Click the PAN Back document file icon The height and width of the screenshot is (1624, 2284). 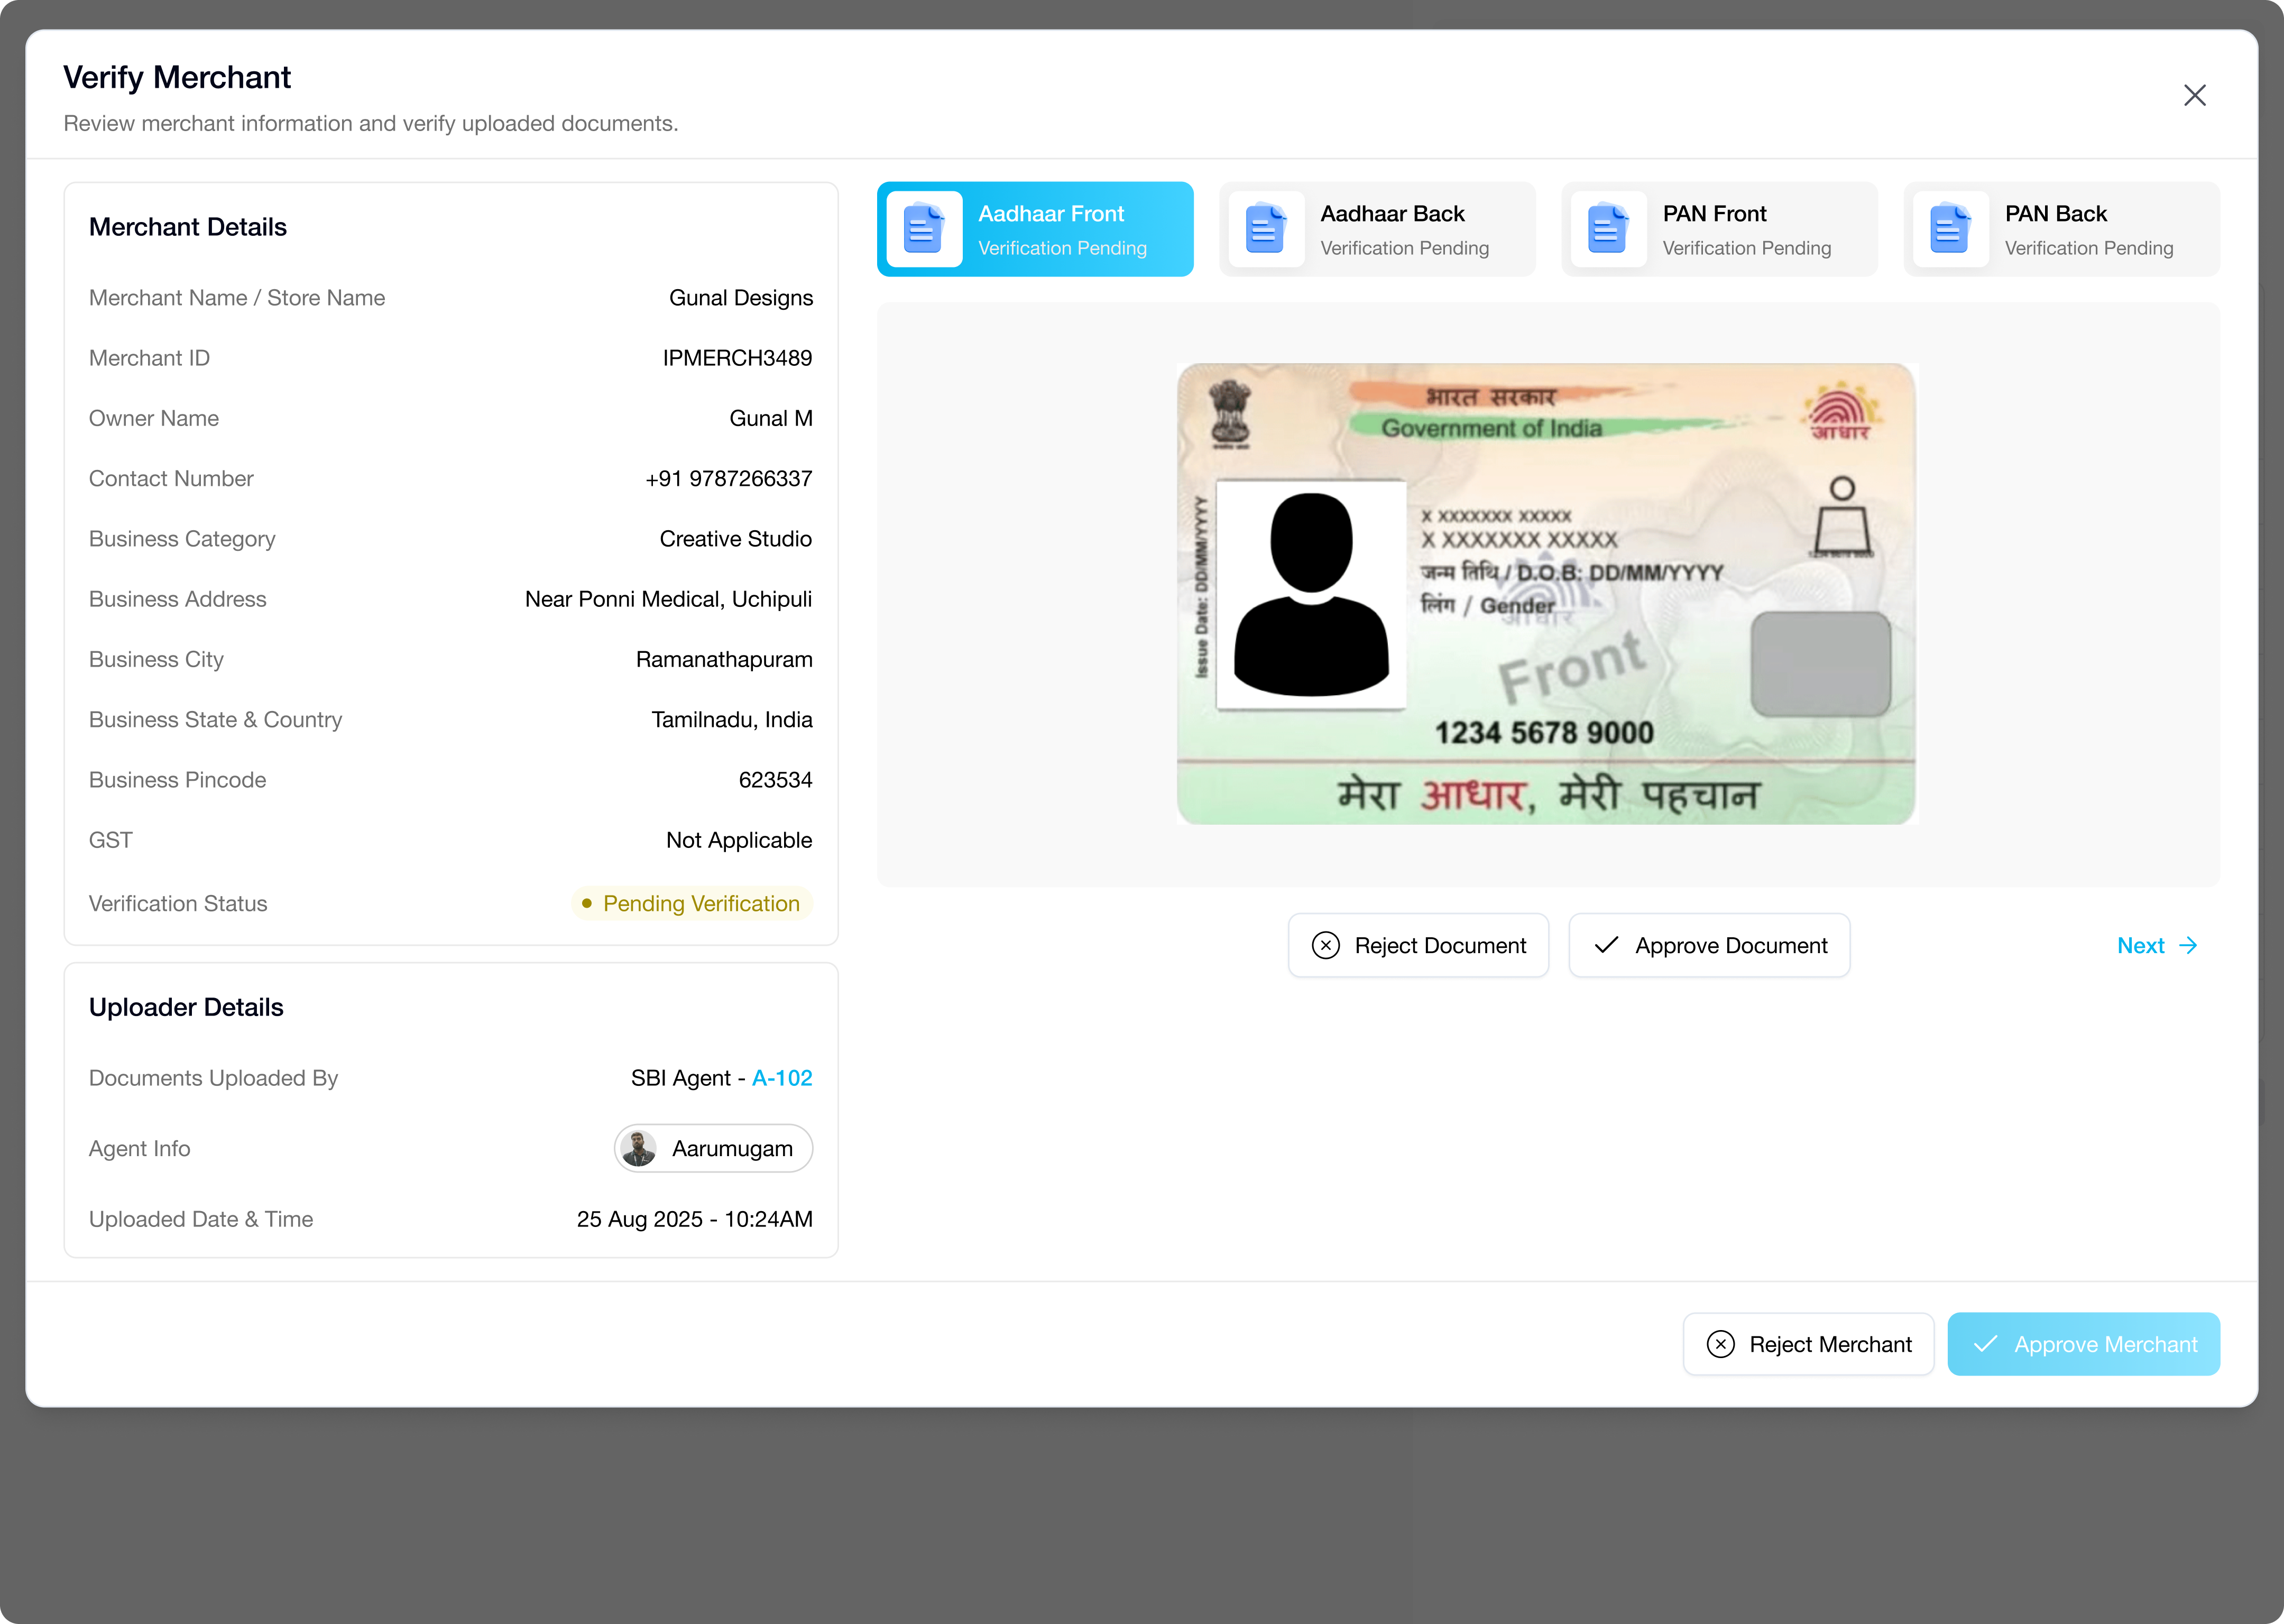tap(1950, 229)
